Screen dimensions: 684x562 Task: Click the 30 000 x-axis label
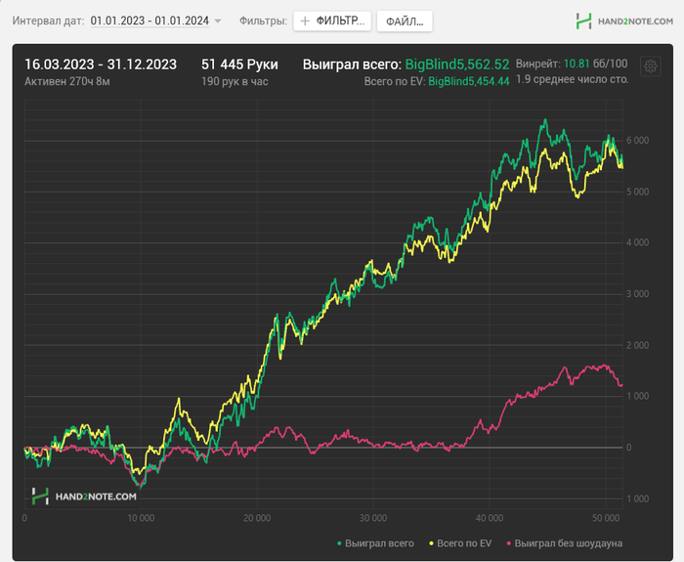pyautogui.click(x=373, y=518)
